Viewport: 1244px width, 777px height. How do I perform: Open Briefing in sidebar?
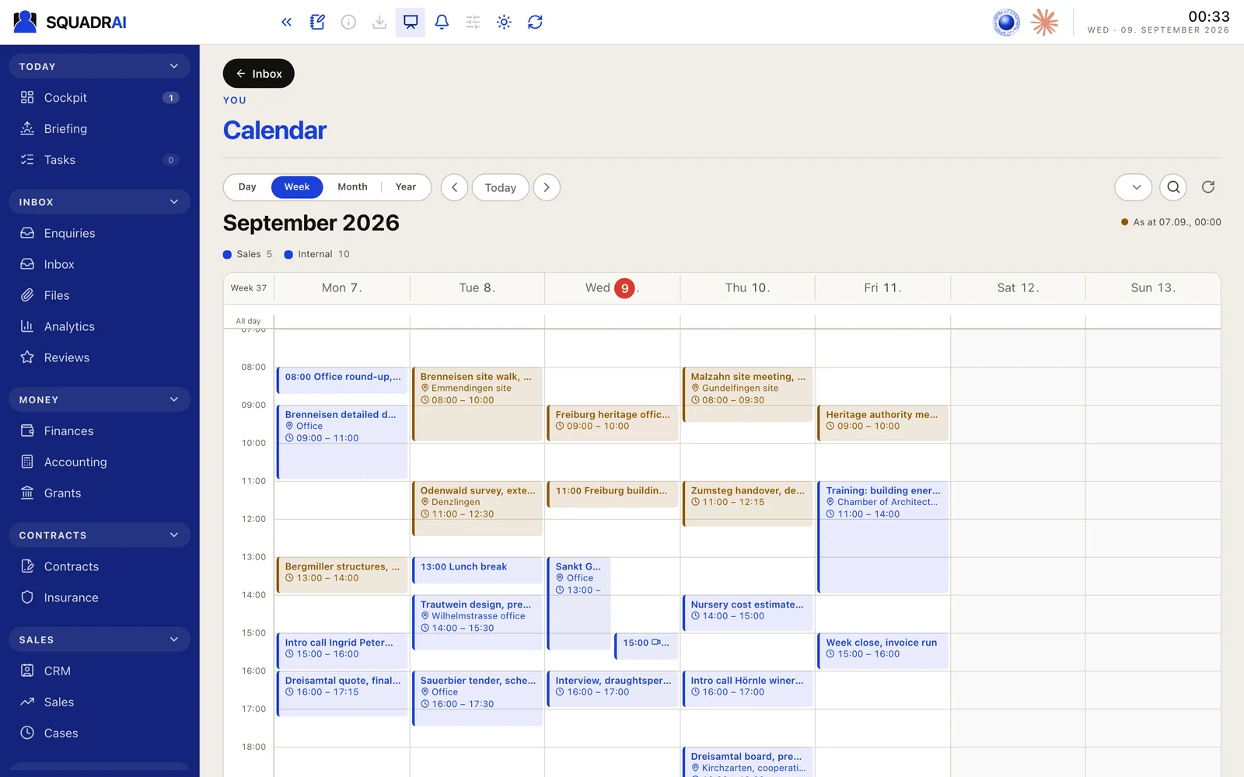coord(100,129)
